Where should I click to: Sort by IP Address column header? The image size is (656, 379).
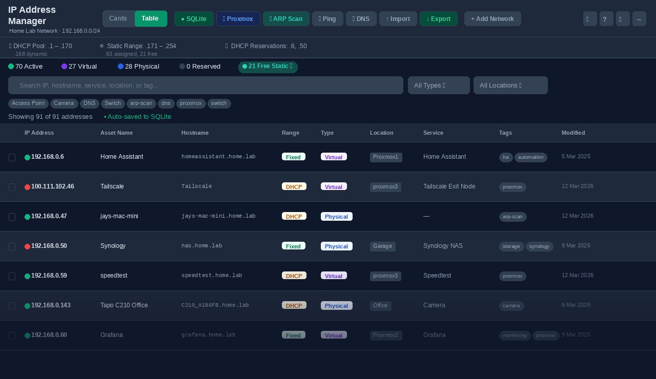pos(39,133)
